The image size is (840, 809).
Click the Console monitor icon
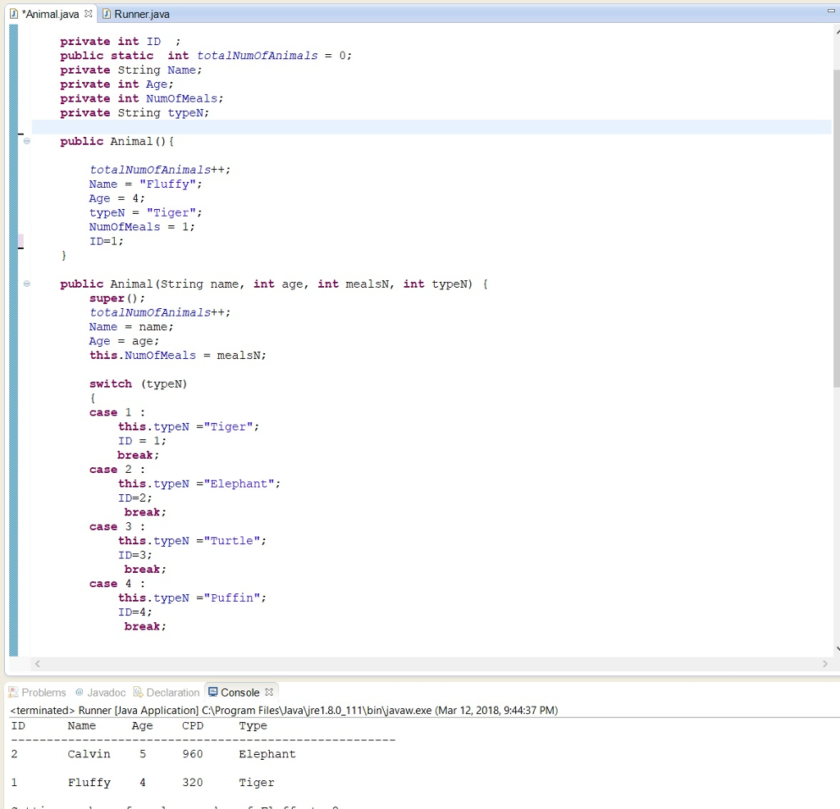click(x=213, y=693)
